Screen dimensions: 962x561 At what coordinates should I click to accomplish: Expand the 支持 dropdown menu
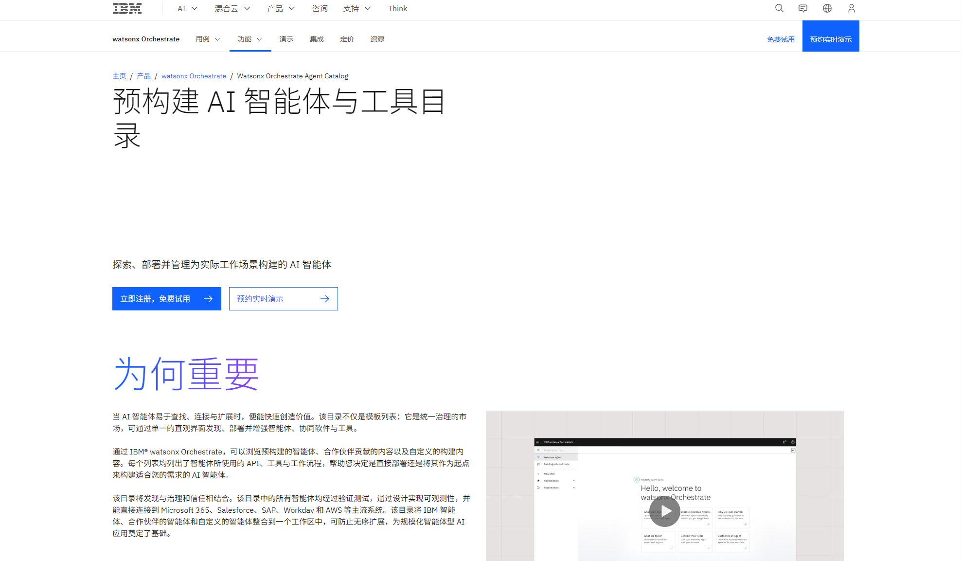tap(356, 8)
